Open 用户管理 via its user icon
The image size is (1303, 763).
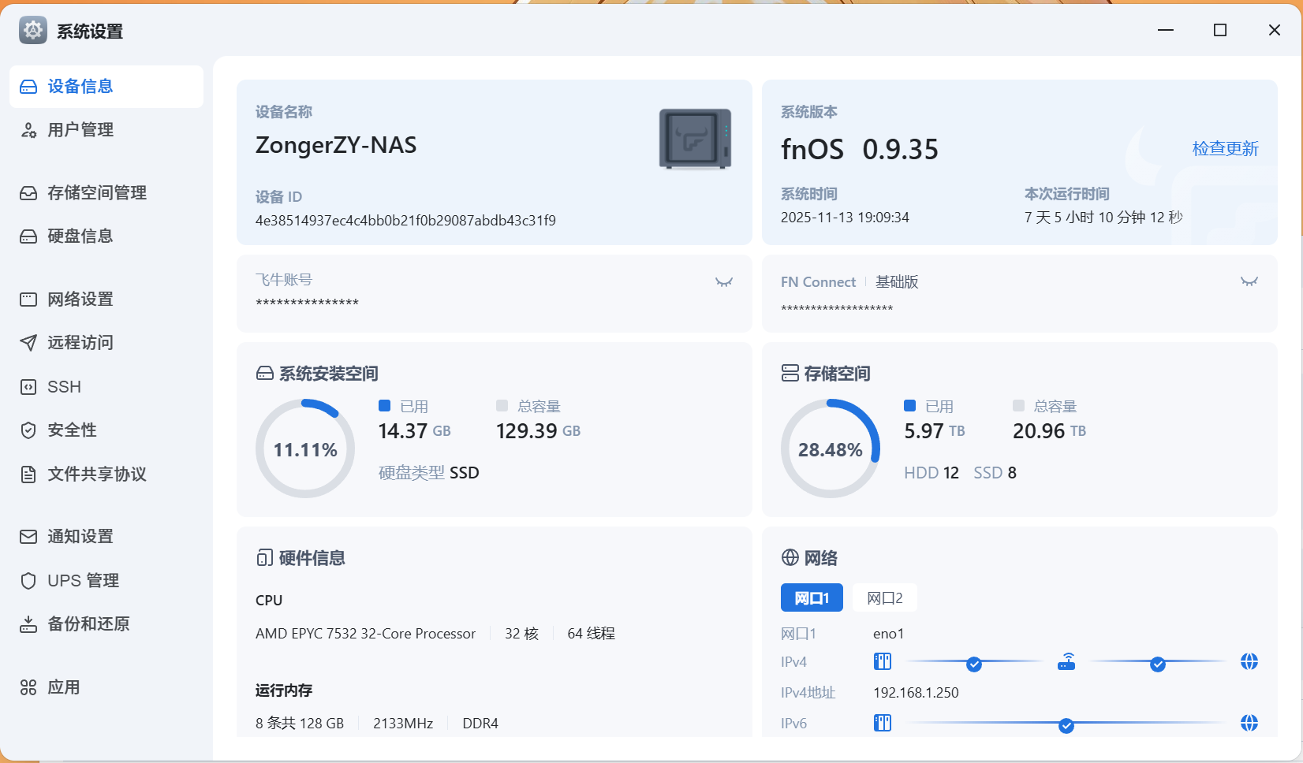(28, 129)
